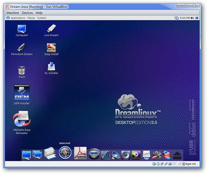Click single-monitor icon in the dock
This screenshot has width=207, height=174.
pos(27,155)
